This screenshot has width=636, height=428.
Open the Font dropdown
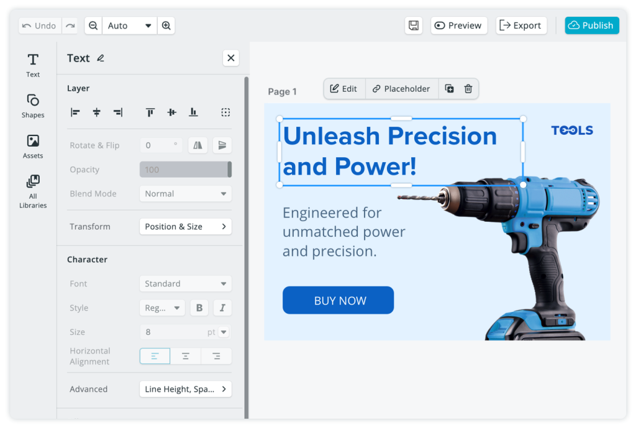pyautogui.click(x=185, y=283)
